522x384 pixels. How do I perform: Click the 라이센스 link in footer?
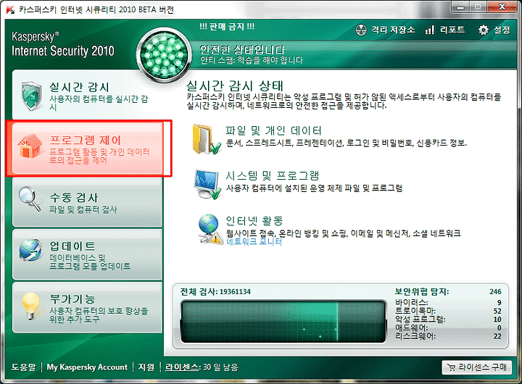click(183, 367)
